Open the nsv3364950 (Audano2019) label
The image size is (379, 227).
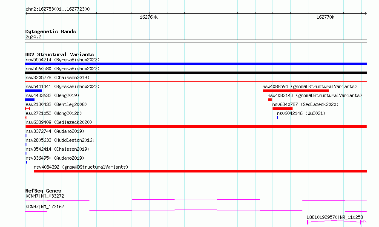(x=55, y=158)
